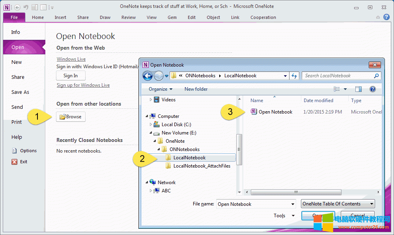Click the Exit icon in File menu
Viewport: 394px width, 235px height.
coord(15,162)
